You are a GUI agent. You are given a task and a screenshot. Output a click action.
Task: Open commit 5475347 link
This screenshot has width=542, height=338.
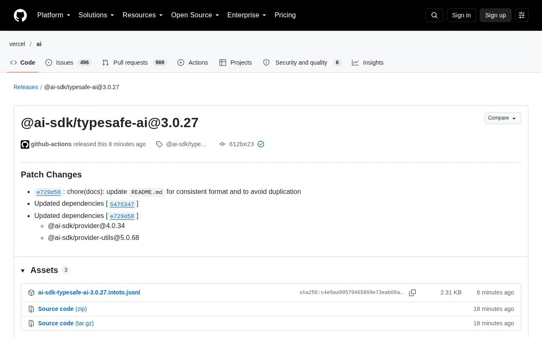[x=122, y=204]
